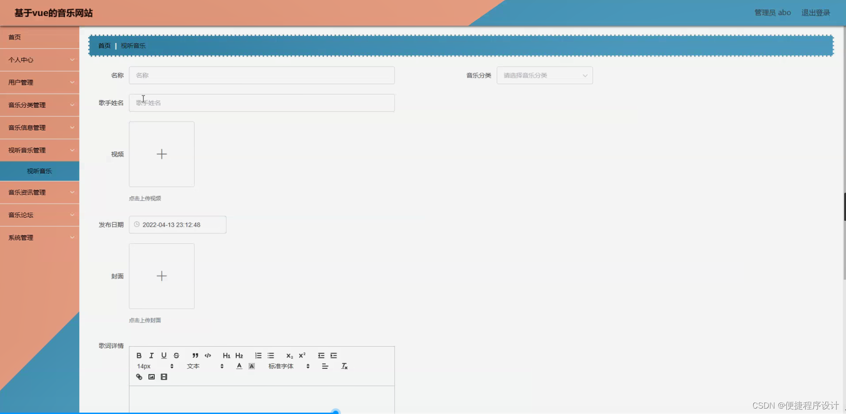
Task: Click the 管理员 abo account label
Action: [772, 13]
